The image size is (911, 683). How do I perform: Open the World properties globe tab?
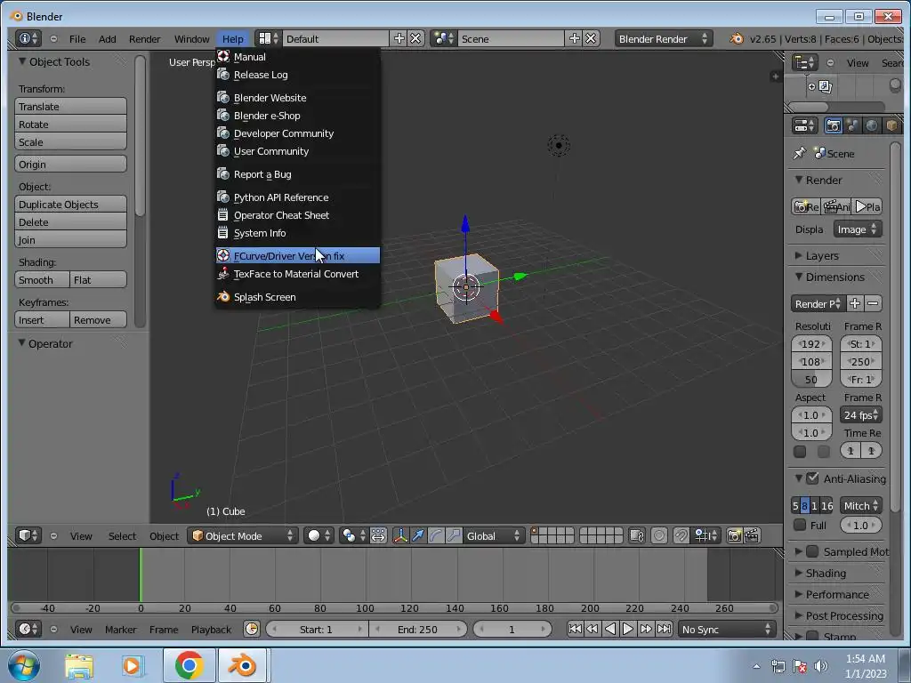pos(872,125)
